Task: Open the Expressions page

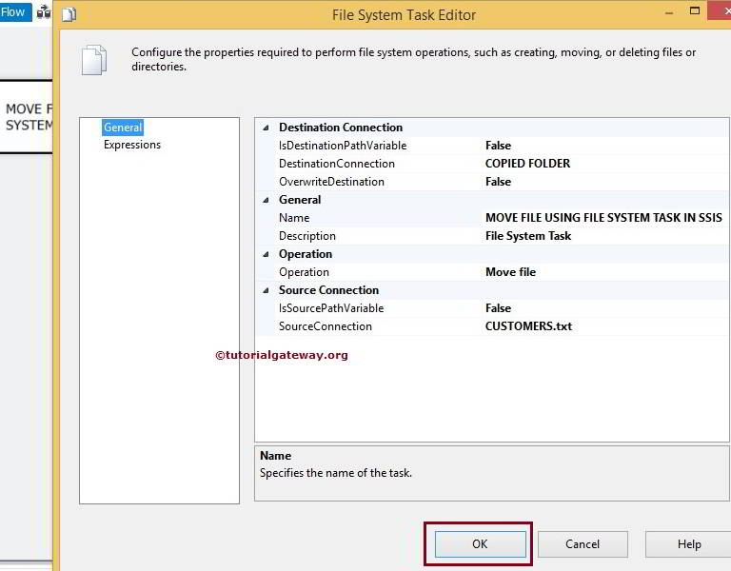Action: (x=132, y=145)
